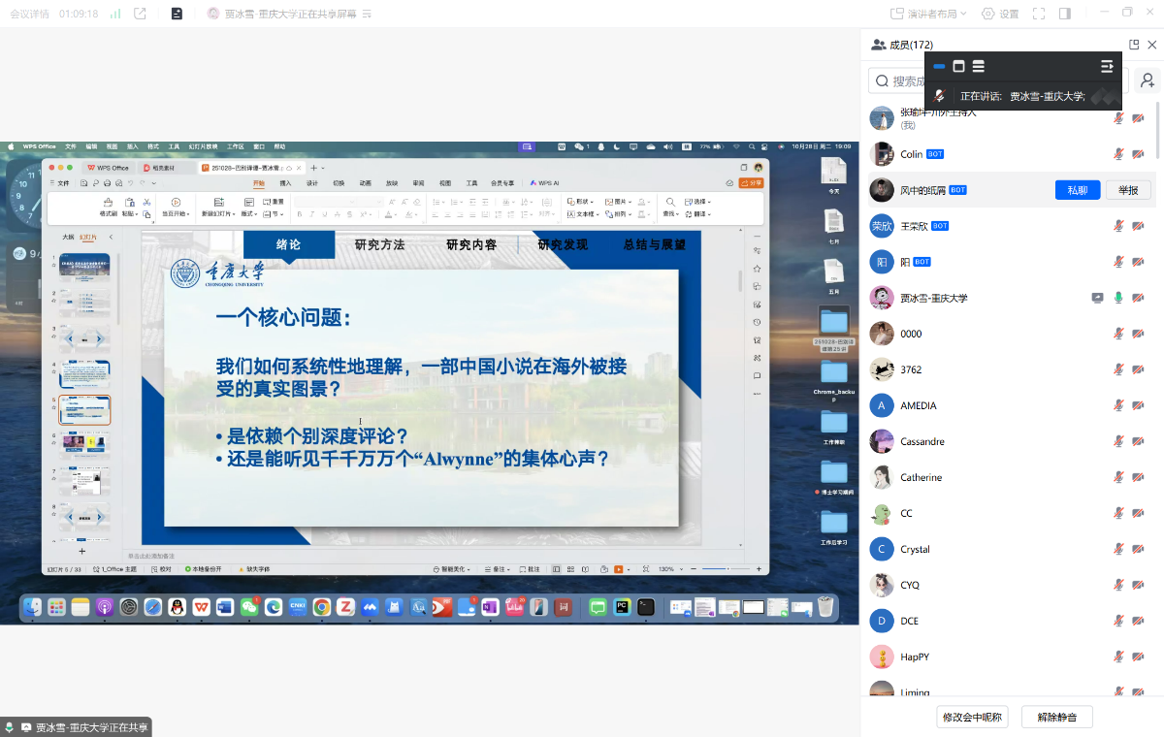This screenshot has height=737, width=1164.
Task: Toggle the green microphone of 贾冰雪-重庆大学
Action: [x=1118, y=298]
